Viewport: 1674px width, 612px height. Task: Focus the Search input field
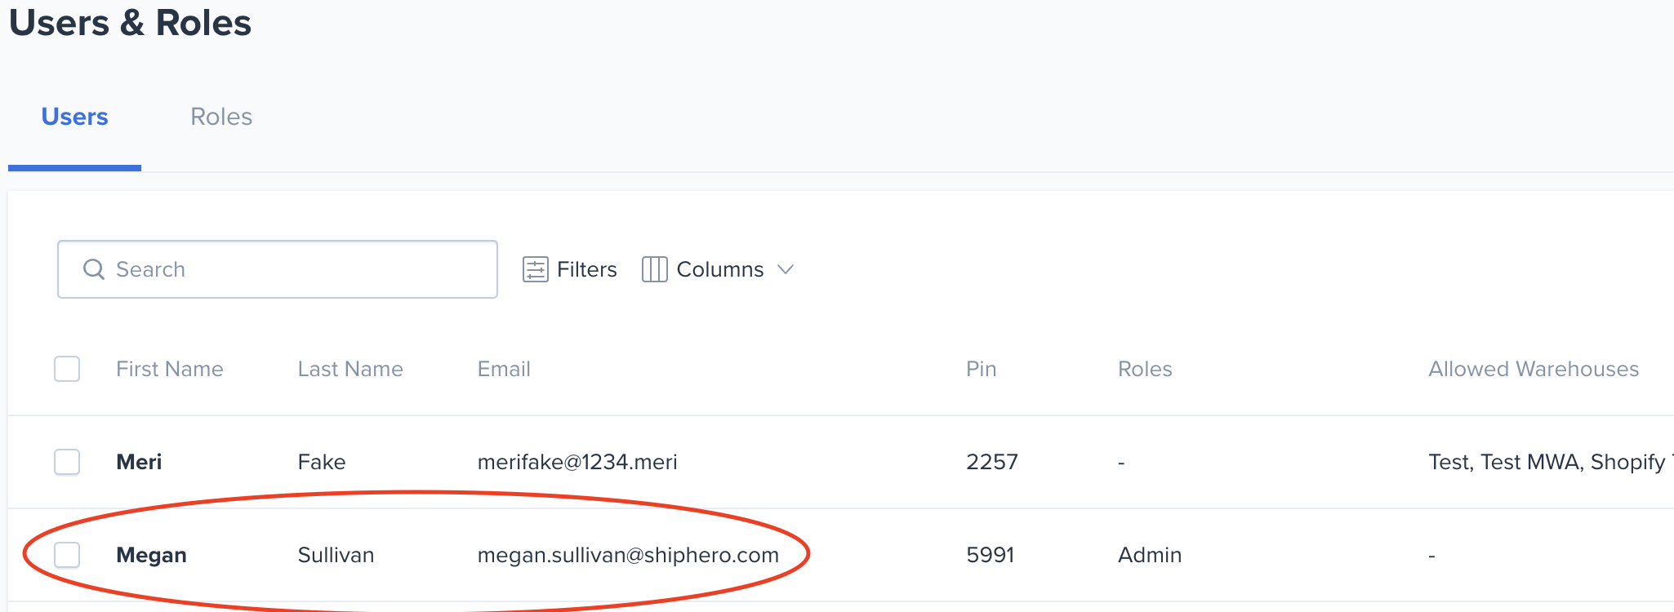click(294, 269)
